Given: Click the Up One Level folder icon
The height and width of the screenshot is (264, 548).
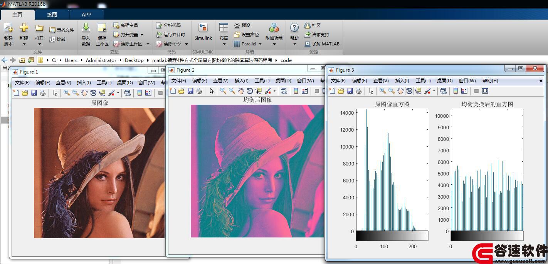Looking at the screenshot, I should click(x=22, y=60).
